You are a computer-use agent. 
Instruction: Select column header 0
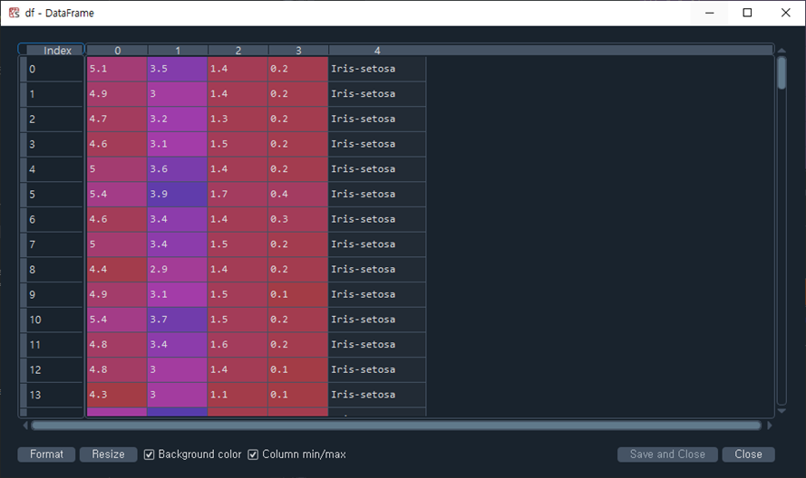[x=117, y=51]
